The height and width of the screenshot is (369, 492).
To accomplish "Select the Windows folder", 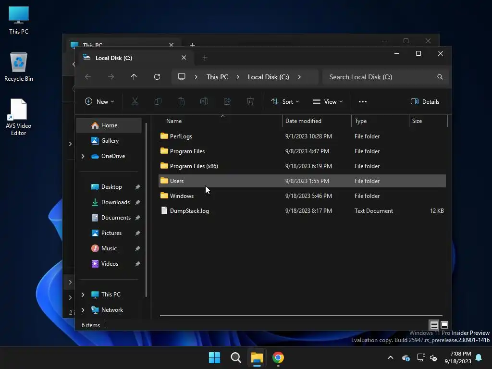I will click(302, 196).
